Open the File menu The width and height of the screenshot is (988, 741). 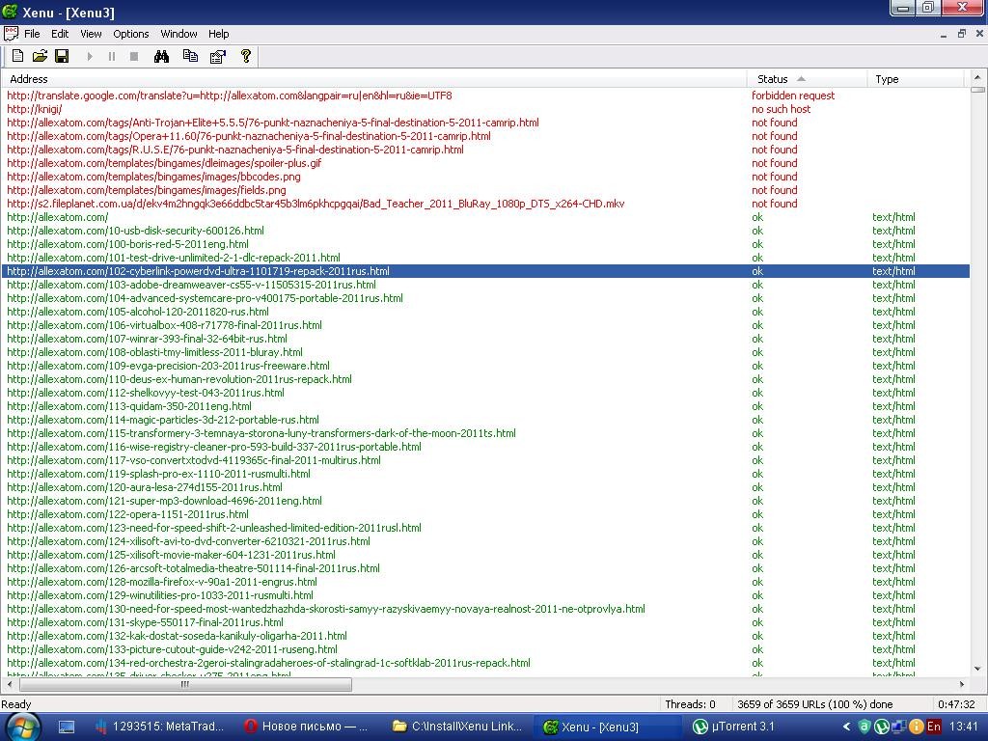32,34
